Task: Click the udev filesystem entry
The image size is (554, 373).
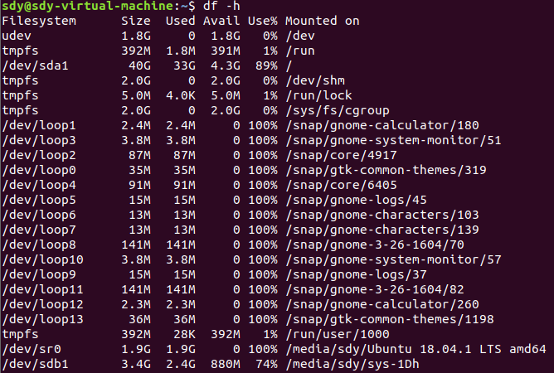Action: click(17, 36)
